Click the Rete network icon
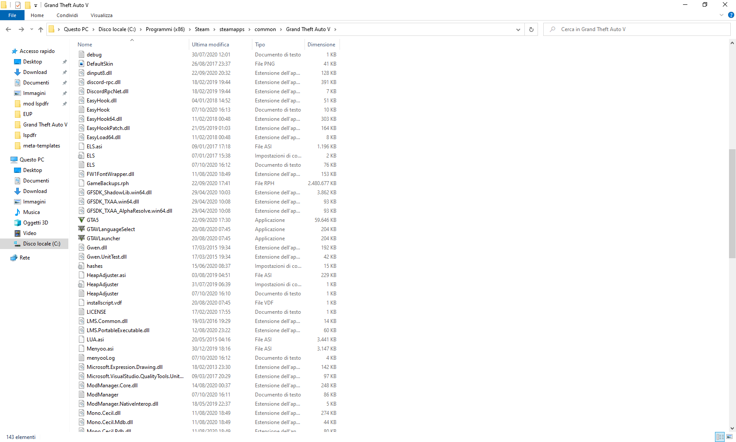Image resolution: width=736 pixels, height=442 pixels. click(14, 258)
